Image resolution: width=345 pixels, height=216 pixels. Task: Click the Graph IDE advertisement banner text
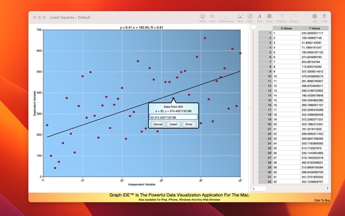(x=179, y=195)
